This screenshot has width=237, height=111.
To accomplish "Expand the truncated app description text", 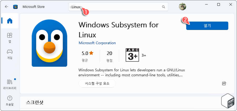I will pos(132,73).
